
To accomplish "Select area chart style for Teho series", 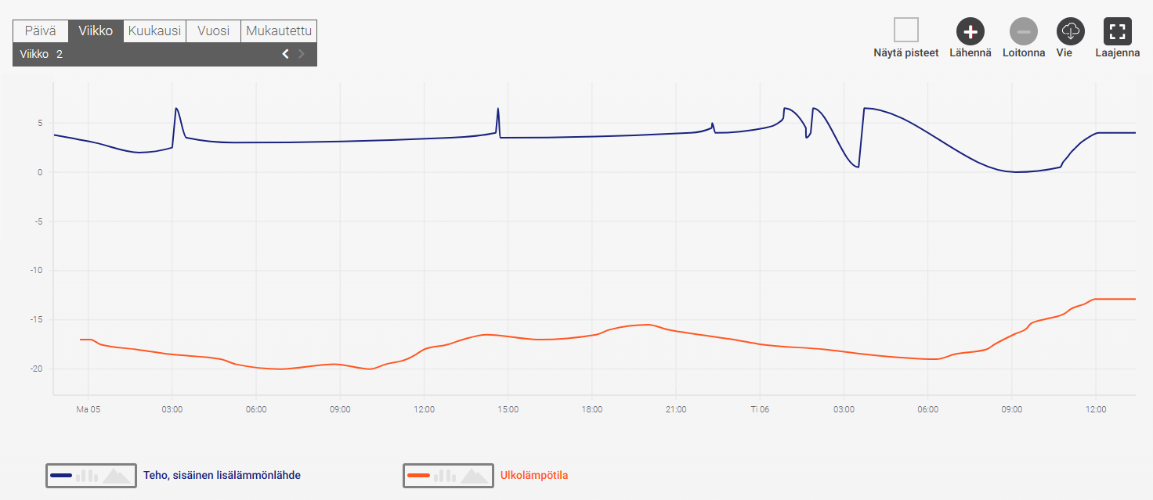I will coord(117,475).
